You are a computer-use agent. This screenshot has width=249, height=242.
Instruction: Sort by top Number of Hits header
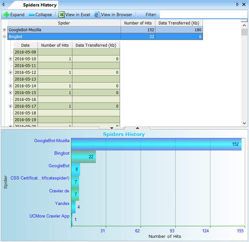pos(138,23)
